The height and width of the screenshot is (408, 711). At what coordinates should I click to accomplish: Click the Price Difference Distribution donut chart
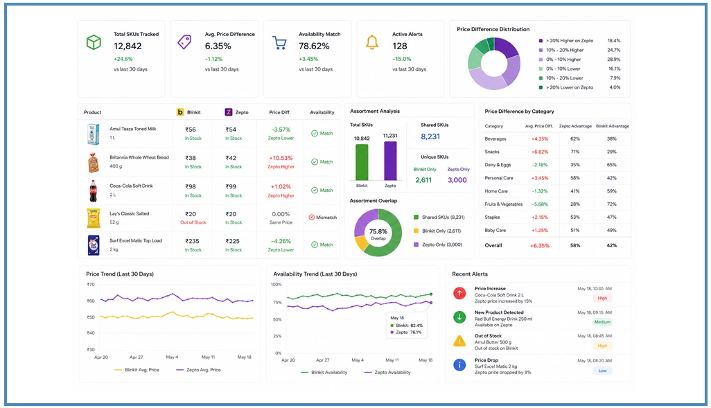[x=494, y=64]
